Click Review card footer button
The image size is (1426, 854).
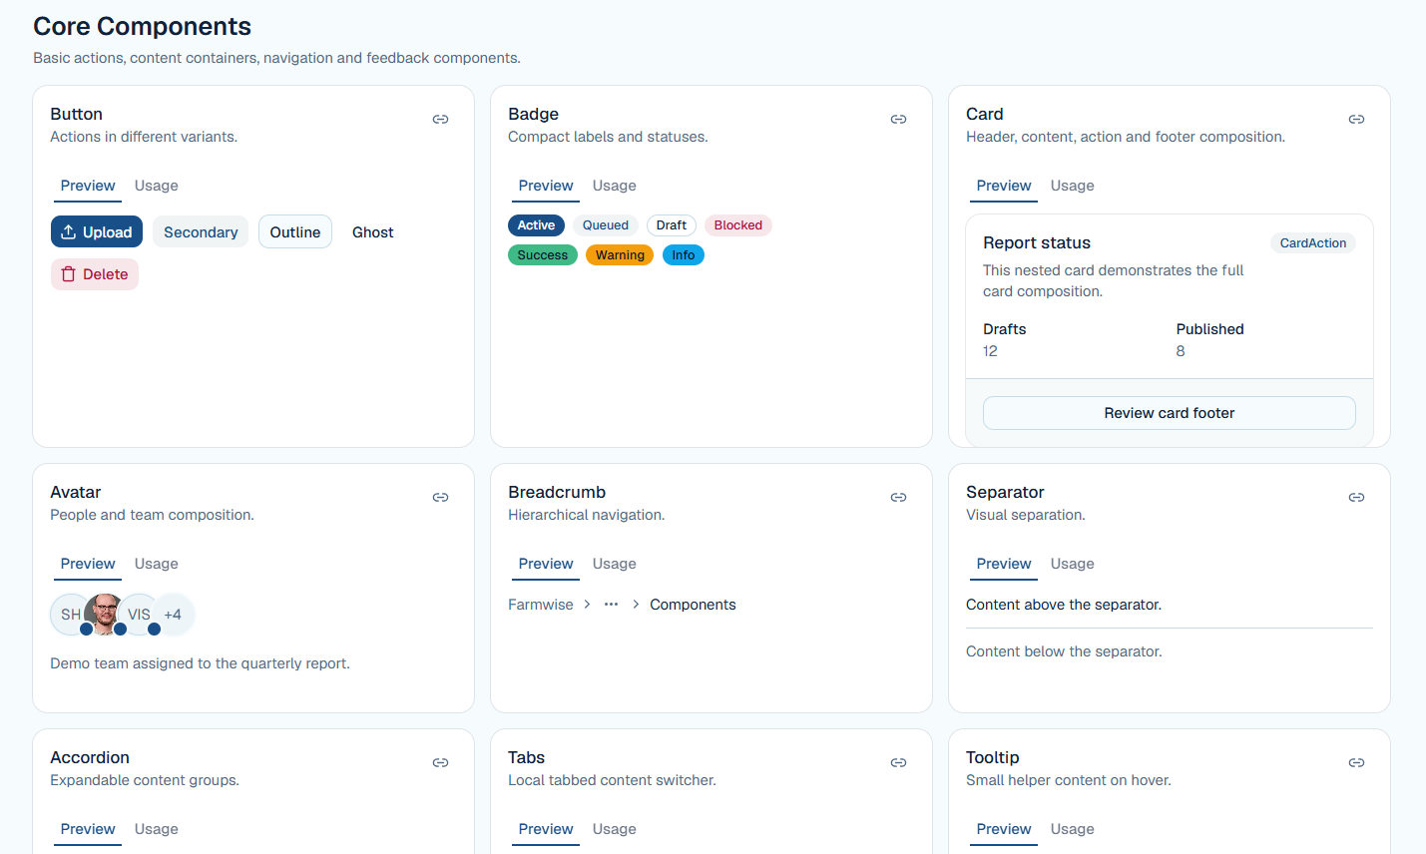click(1170, 413)
